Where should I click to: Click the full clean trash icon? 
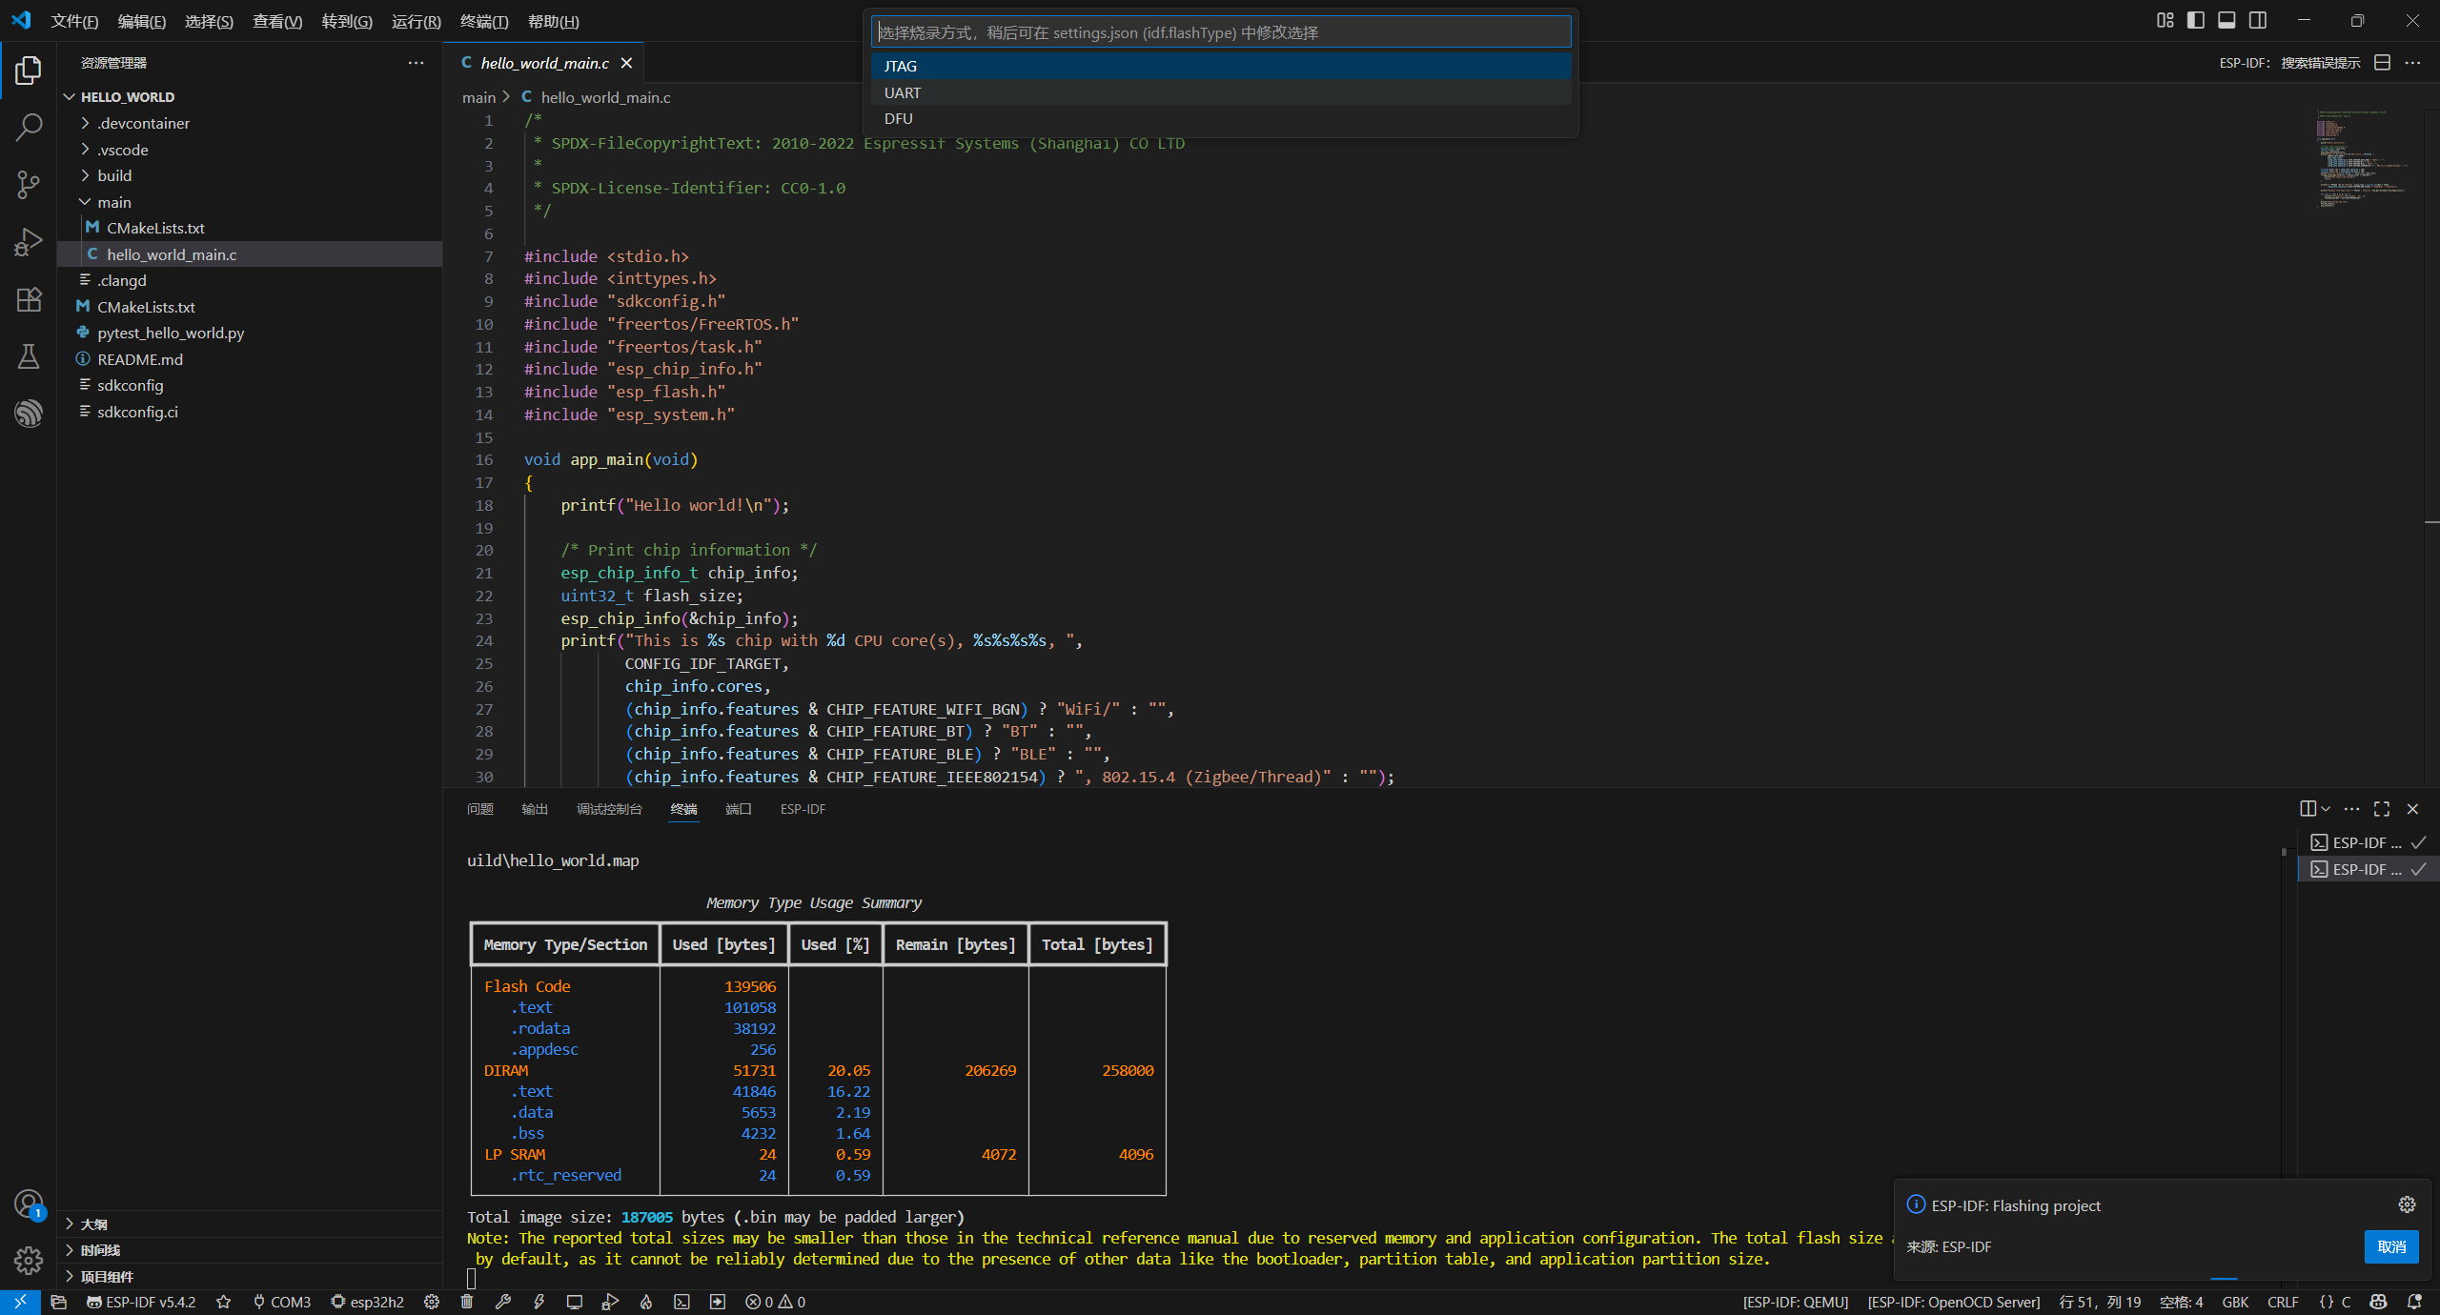[x=467, y=1302]
